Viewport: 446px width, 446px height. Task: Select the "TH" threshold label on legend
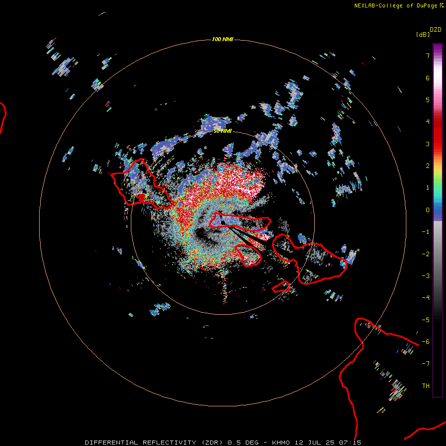[x=426, y=386]
